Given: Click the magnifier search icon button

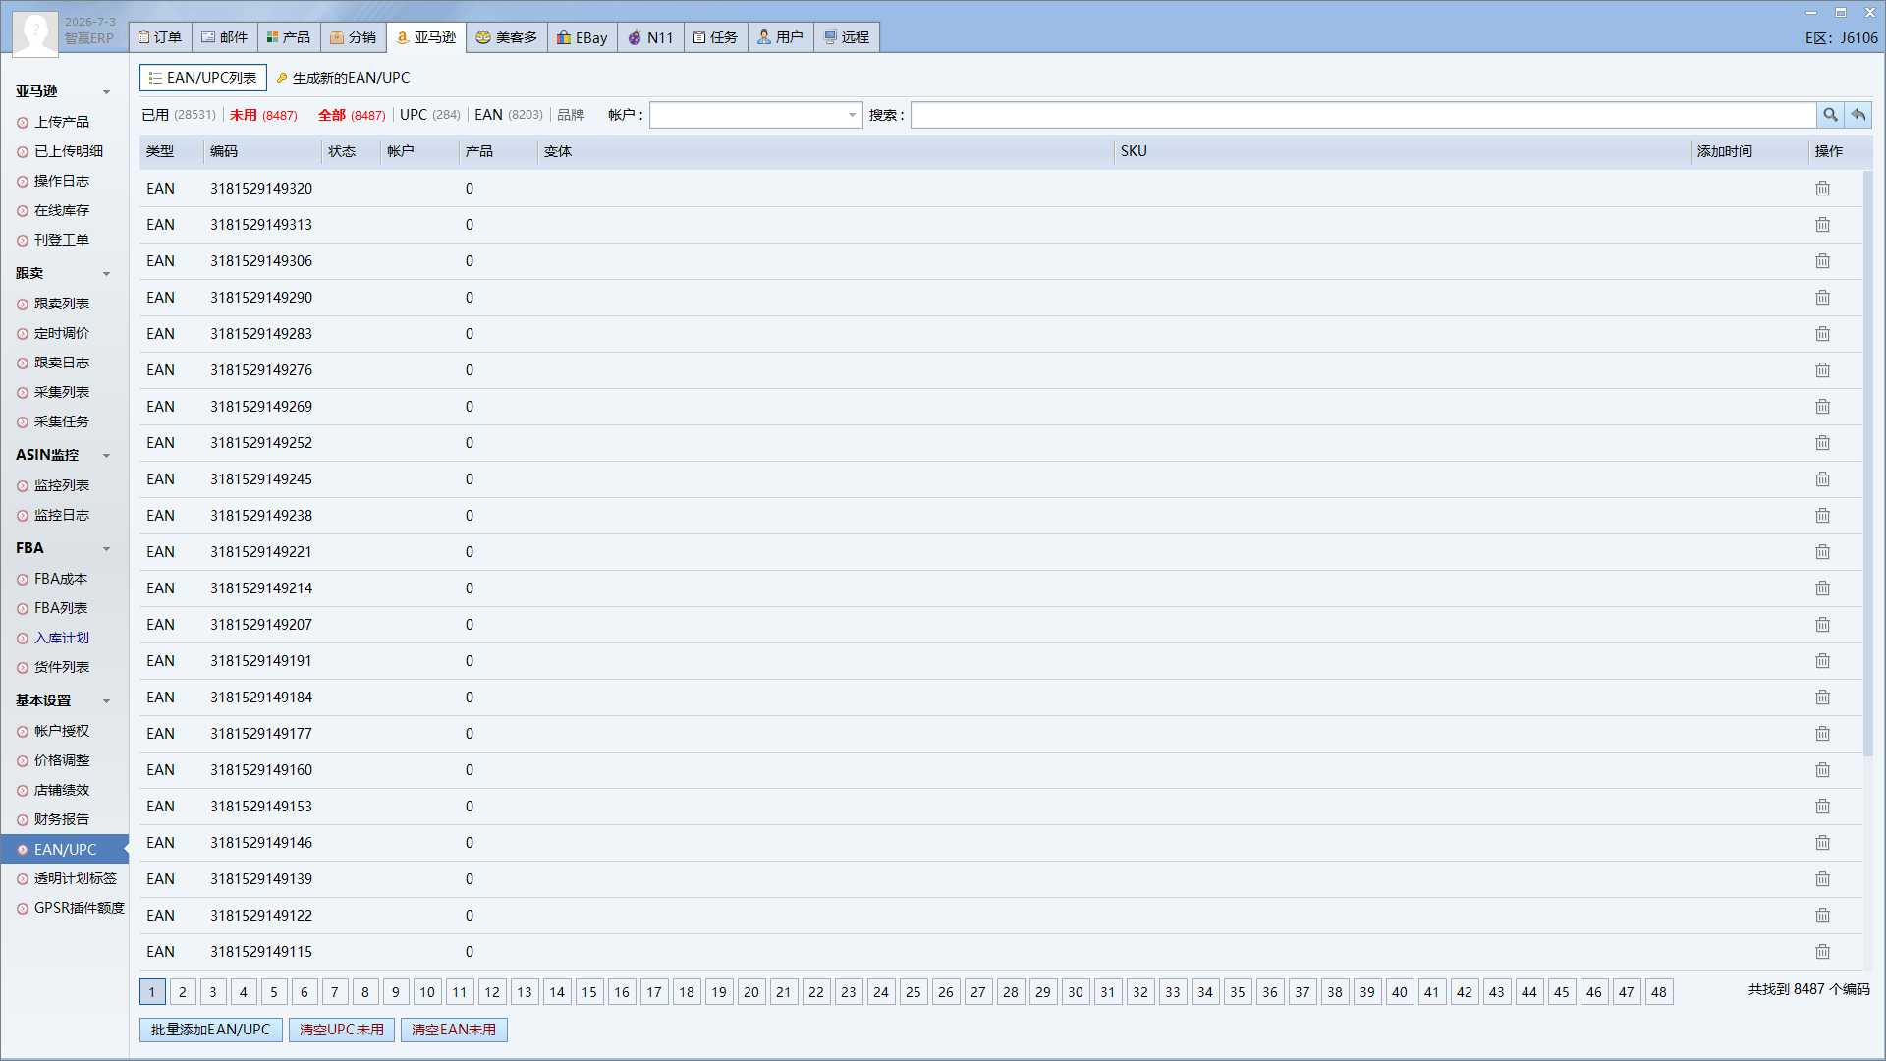Looking at the screenshot, I should click(x=1830, y=115).
